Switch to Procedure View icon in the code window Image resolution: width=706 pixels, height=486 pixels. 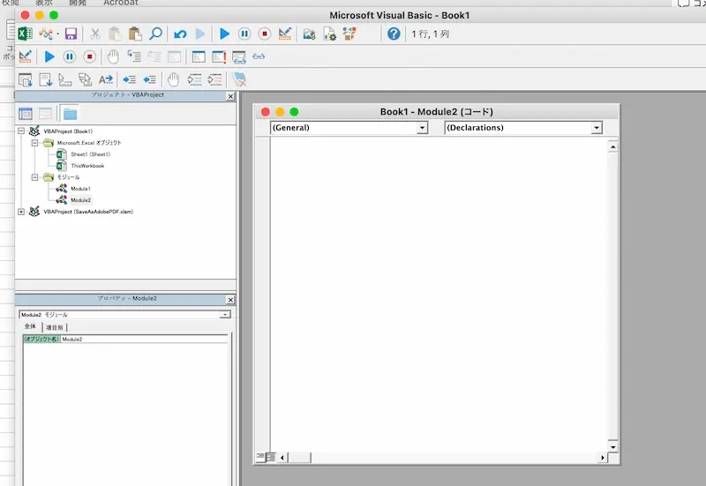[x=260, y=457]
